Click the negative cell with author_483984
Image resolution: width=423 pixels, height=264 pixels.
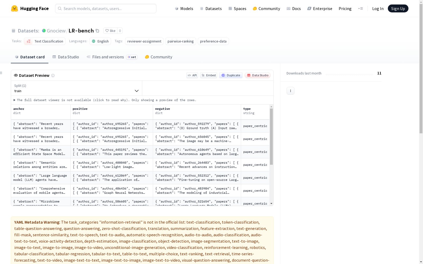(197, 191)
